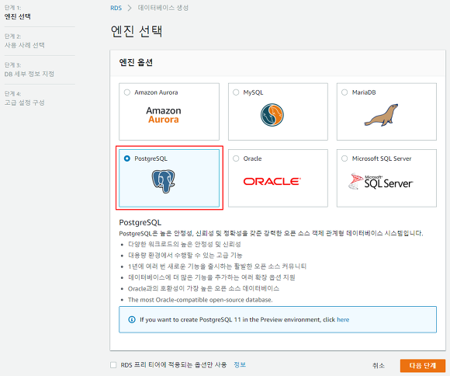The image size is (450, 376).
Task: Click the 취소 cancel button
Action: tap(379, 365)
